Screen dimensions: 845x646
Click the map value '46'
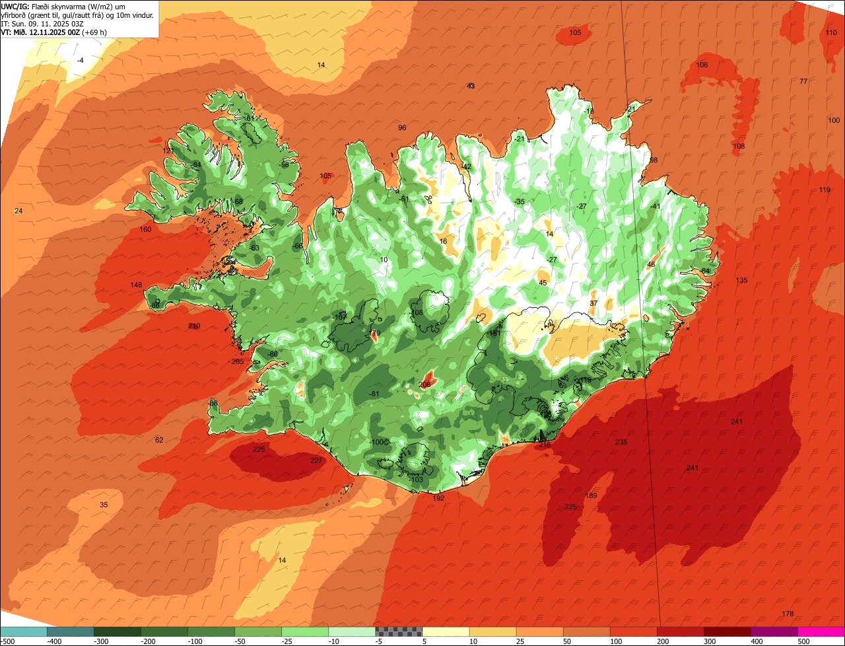pos(651,265)
